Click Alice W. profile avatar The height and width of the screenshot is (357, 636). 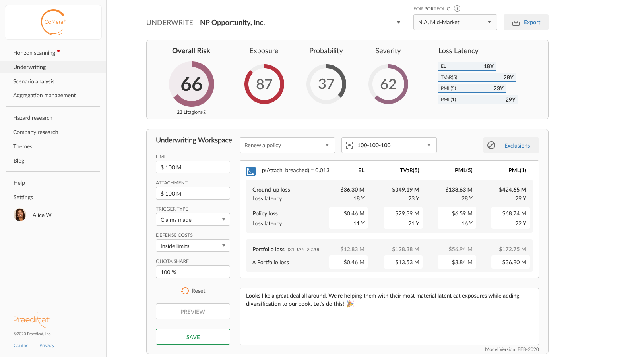point(20,215)
